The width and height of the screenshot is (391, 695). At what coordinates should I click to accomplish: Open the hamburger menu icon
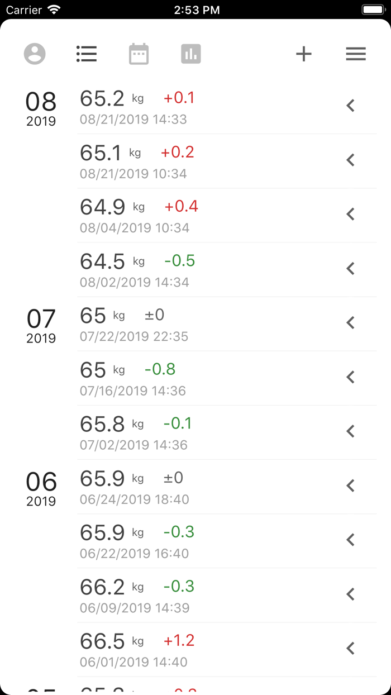[356, 54]
